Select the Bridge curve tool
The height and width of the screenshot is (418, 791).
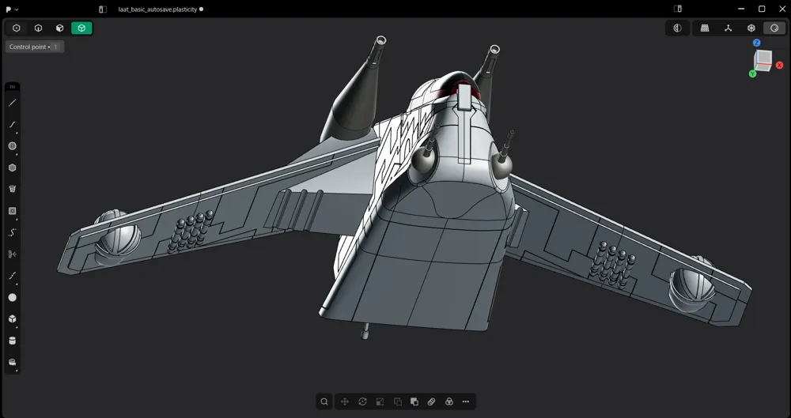(x=13, y=276)
